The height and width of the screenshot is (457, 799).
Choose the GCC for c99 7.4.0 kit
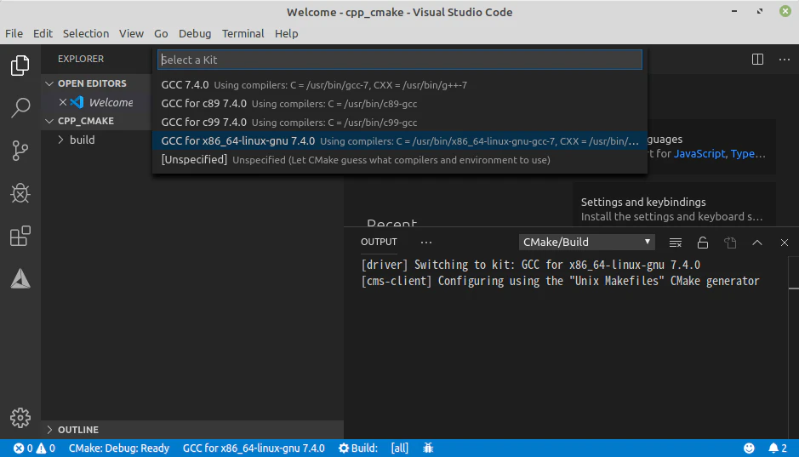coord(400,123)
